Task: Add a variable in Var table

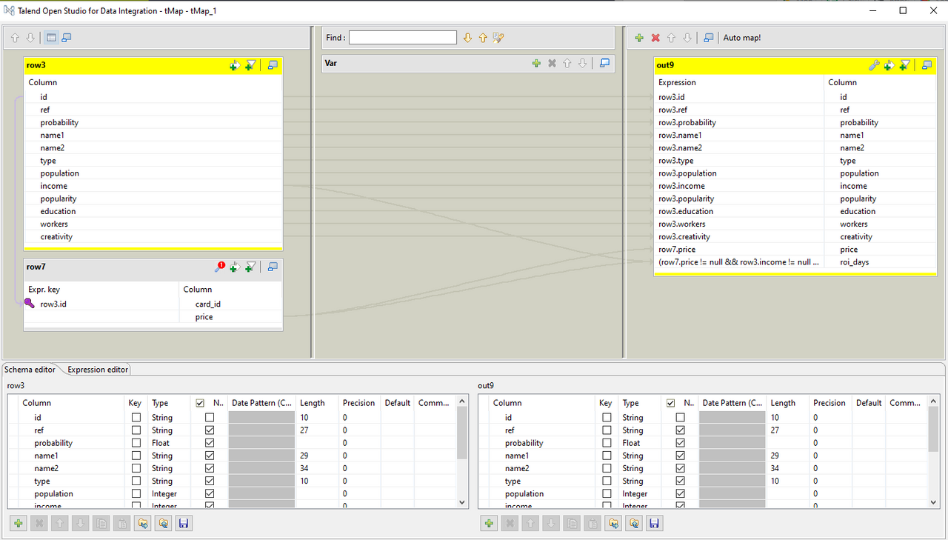Action: (x=536, y=64)
